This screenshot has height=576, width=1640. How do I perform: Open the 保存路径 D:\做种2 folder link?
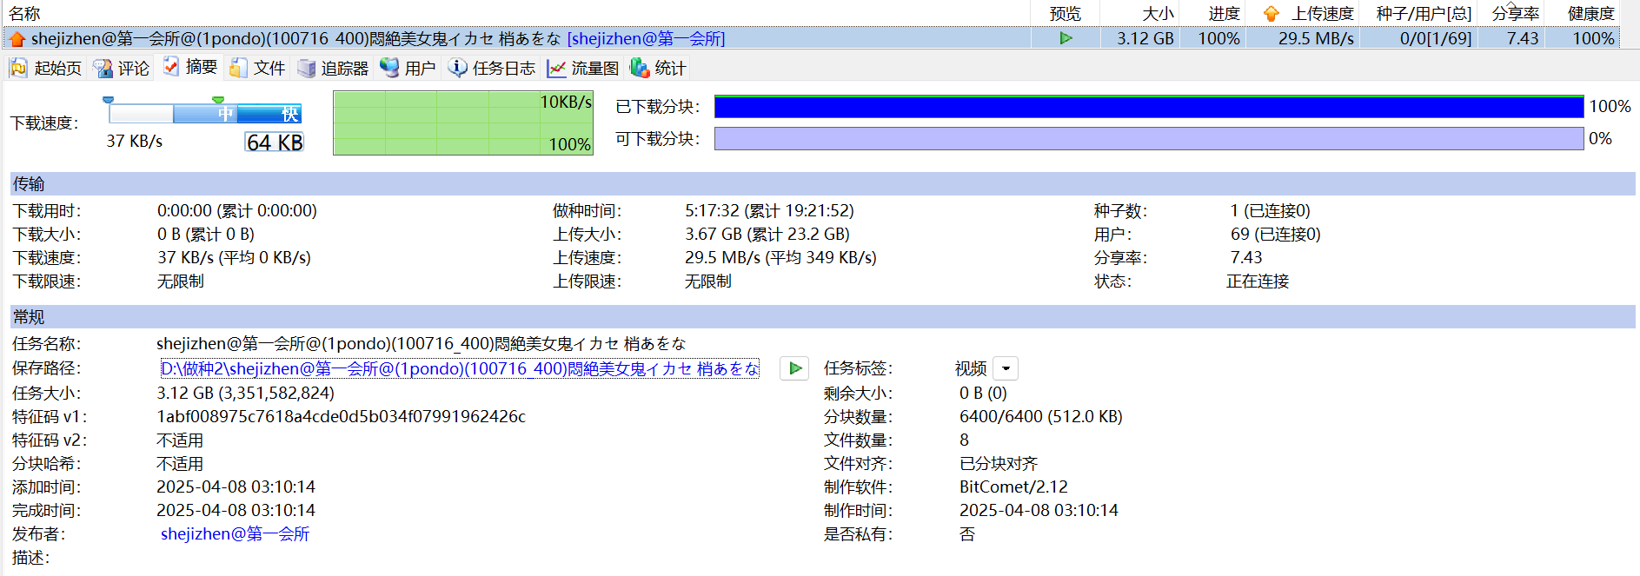(459, 368)
